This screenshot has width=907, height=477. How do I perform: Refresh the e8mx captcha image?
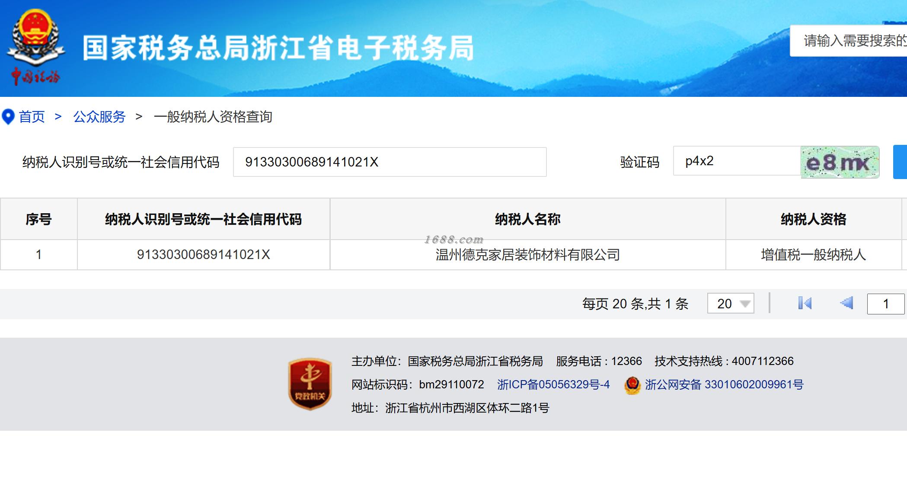[840, 162]
